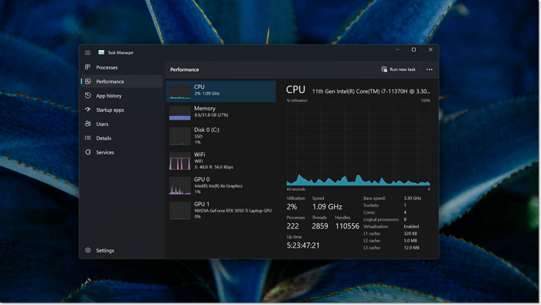541x305 pixels.
Task: Click the 222 processes count
Action: pyautogui.click(x=293, y=226)
